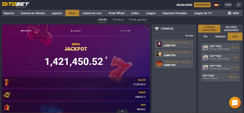The width and height of the screenshot is (244, 113).
Task: Open the live chat support bubble
Action: tap(235, 103)
